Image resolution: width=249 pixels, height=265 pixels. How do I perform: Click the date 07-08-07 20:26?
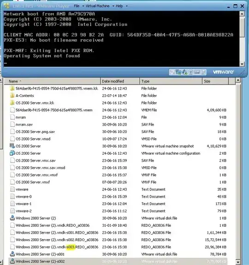[114, 182]
